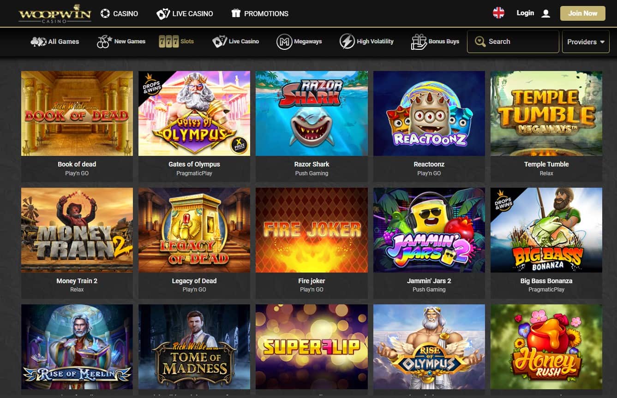Select the All Games category tab
The image size is (617, 398).
pyautogui.click(x=54, y=42)
